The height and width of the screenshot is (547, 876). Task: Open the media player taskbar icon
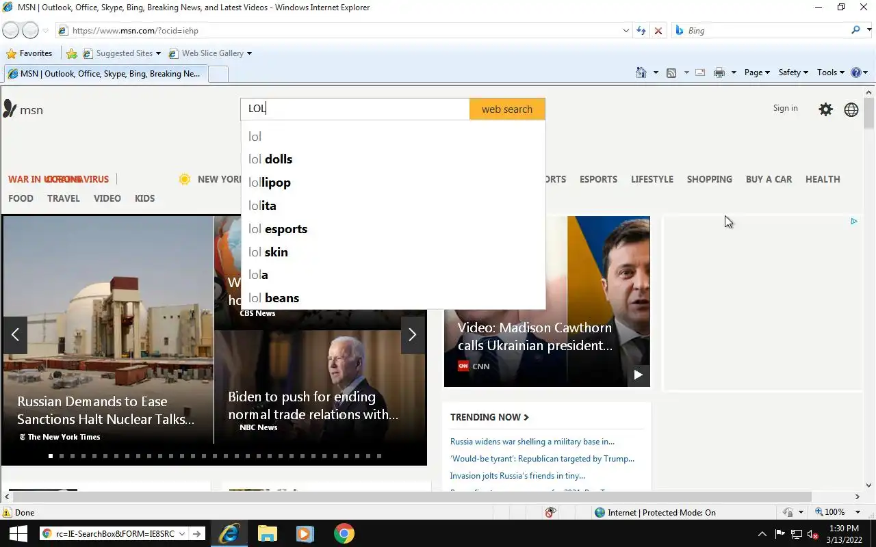pos(305,533)
